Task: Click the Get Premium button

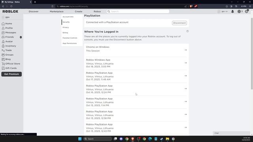Action: click(x=11, y=74)
